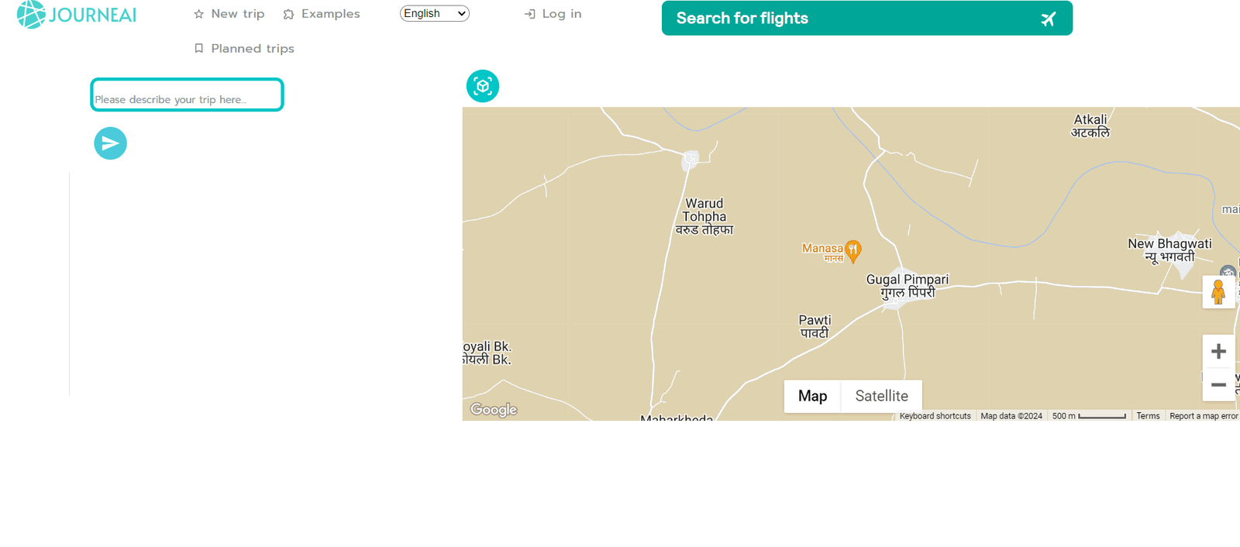Open the Examples menu item
Viewport: 1240px width, 547px height.
tap(322, 14)
